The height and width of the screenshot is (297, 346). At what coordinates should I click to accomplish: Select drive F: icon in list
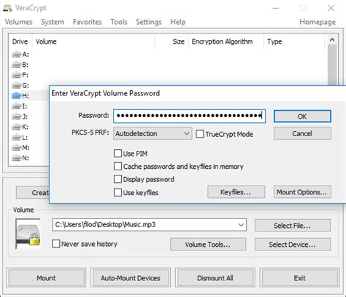(x=16, y=75)
